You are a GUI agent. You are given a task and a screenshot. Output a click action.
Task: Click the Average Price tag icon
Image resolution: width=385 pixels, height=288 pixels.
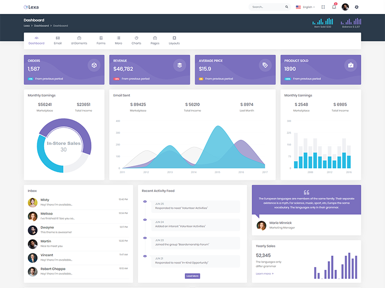point(265,65)
